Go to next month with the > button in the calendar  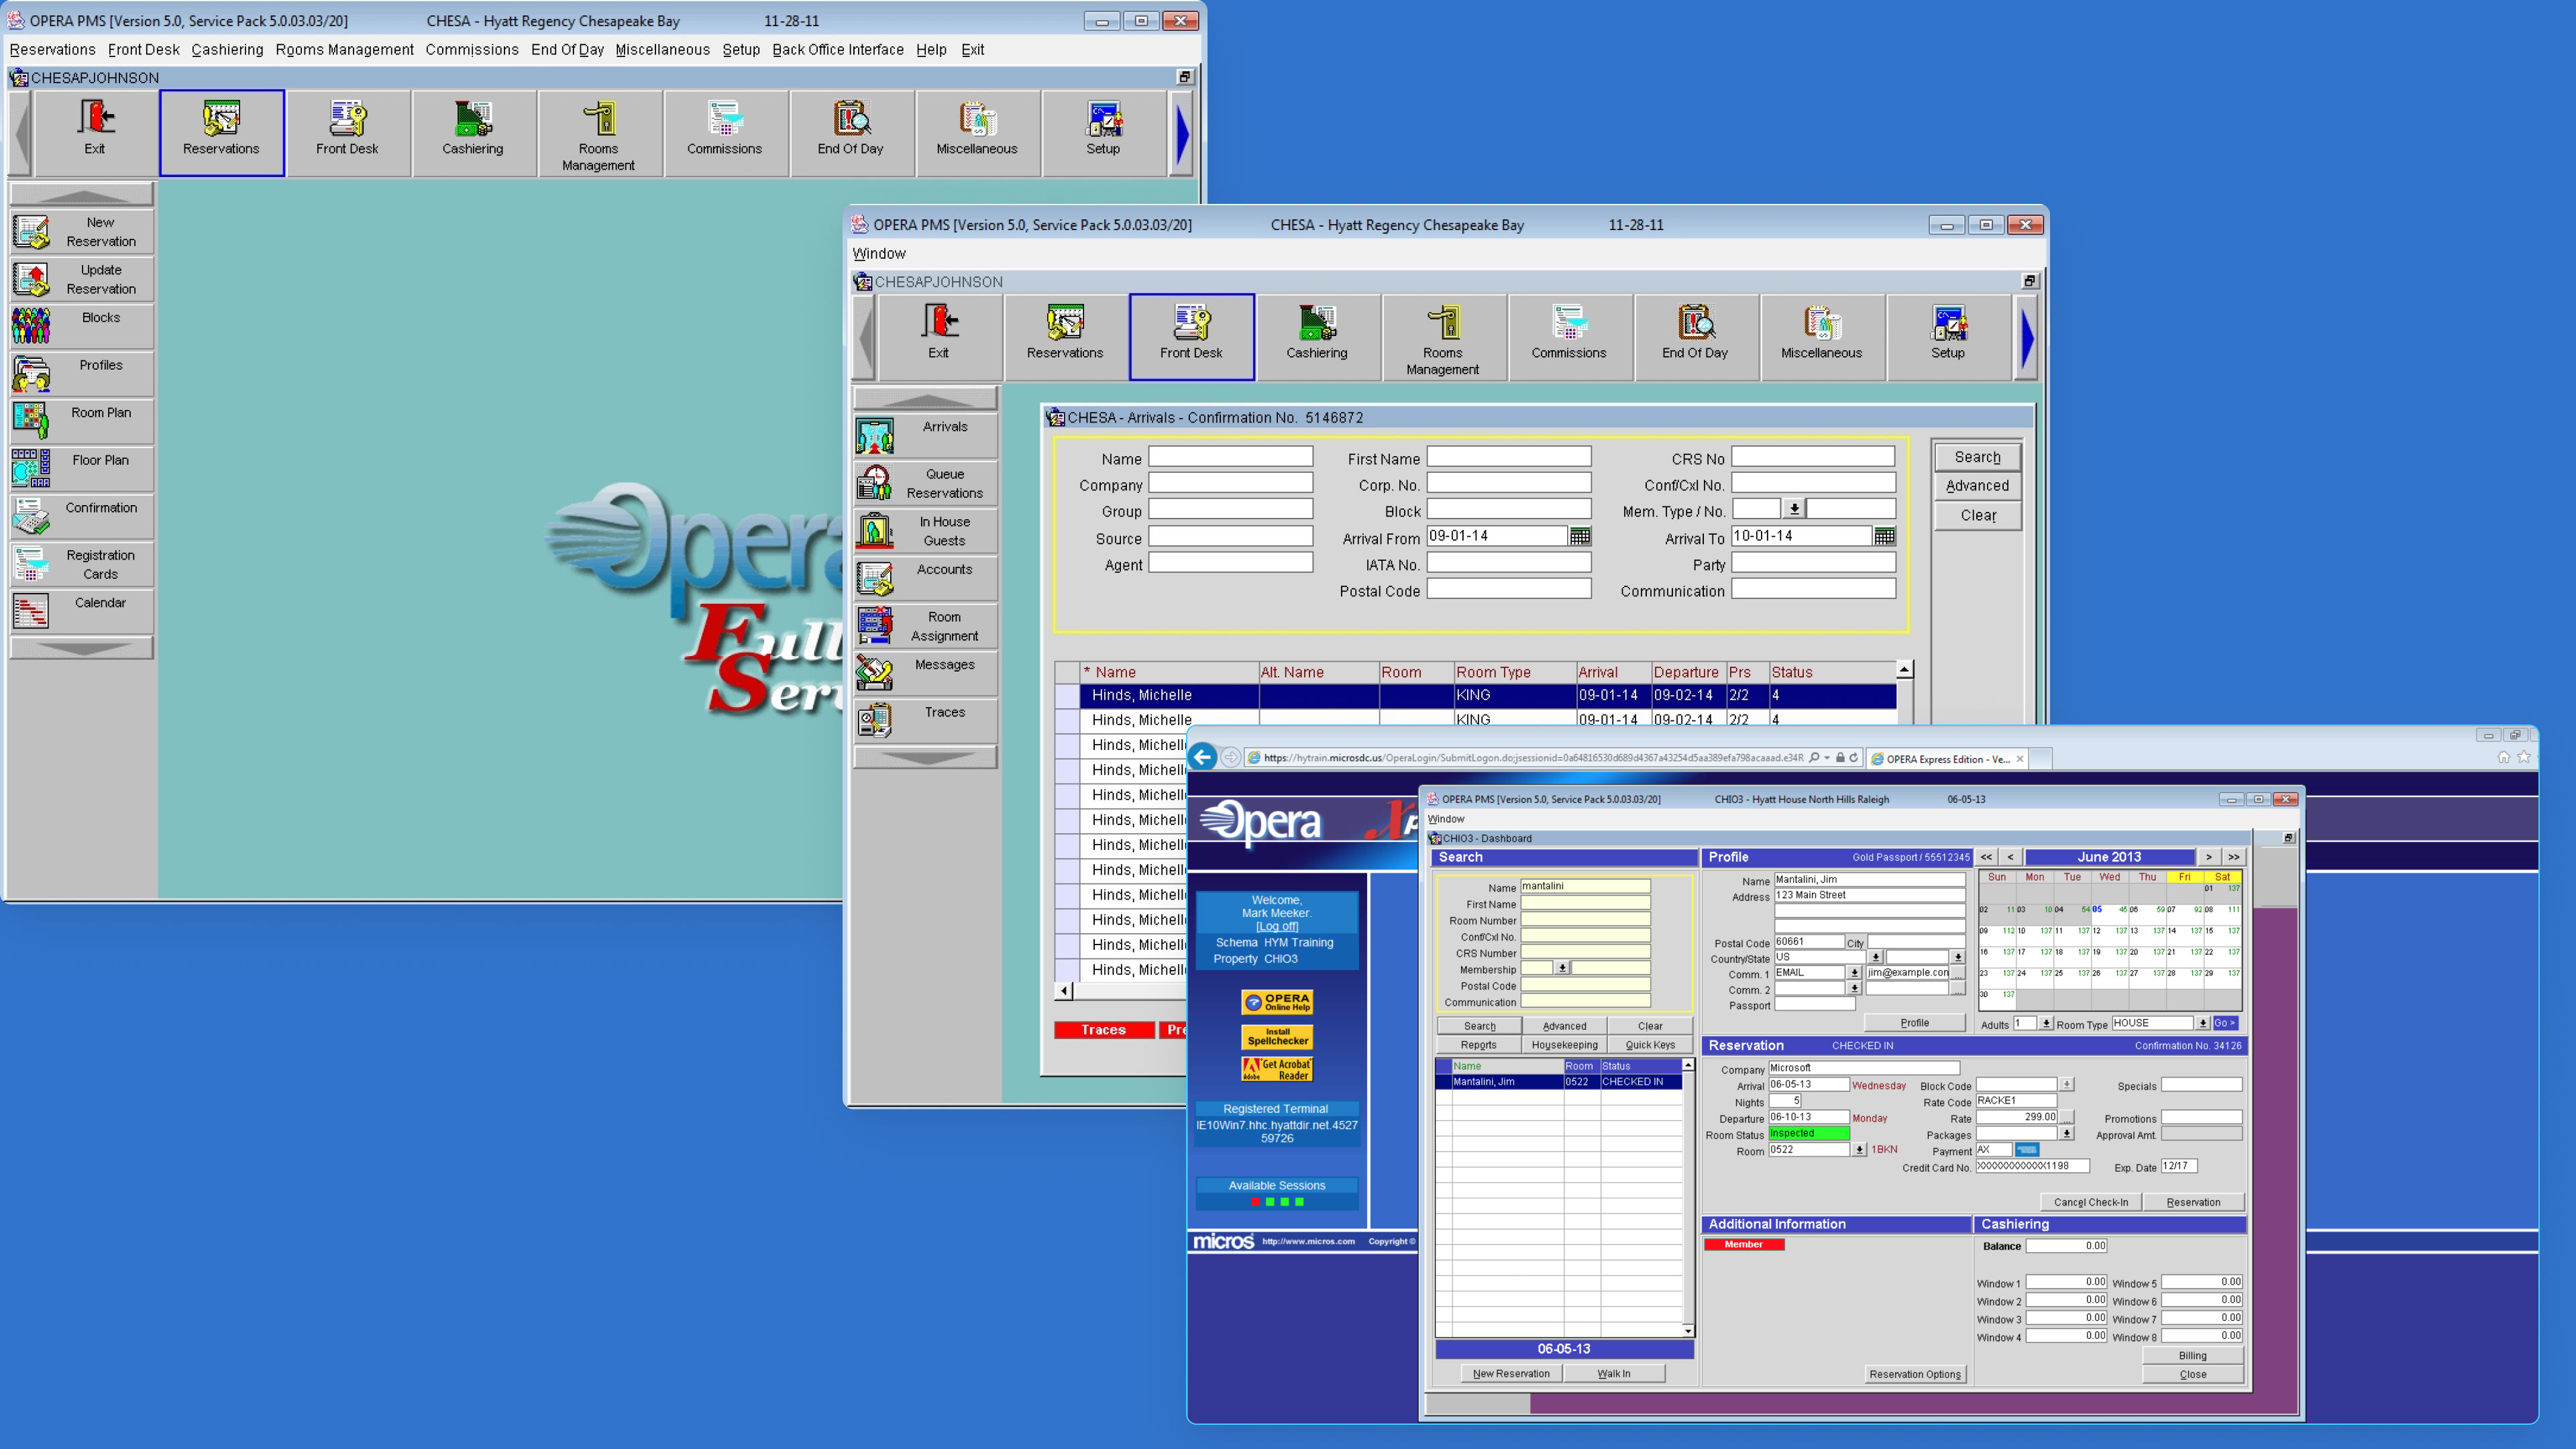click(x=2208, y=857)
